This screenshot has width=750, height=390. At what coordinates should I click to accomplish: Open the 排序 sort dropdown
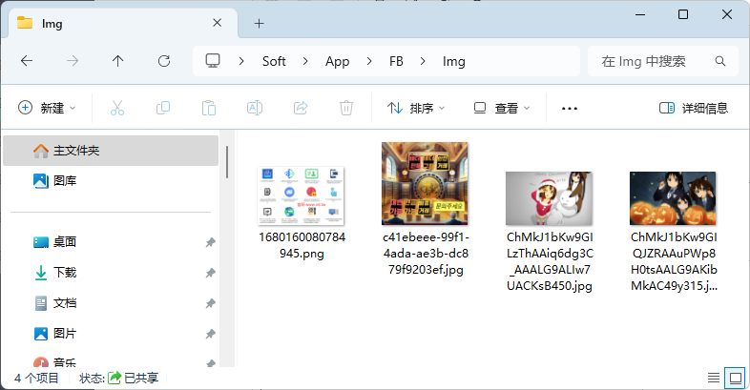[416, 108]
